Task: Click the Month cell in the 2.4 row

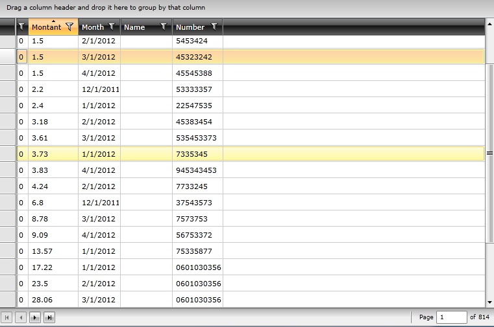Action: [x=99, y=106]
